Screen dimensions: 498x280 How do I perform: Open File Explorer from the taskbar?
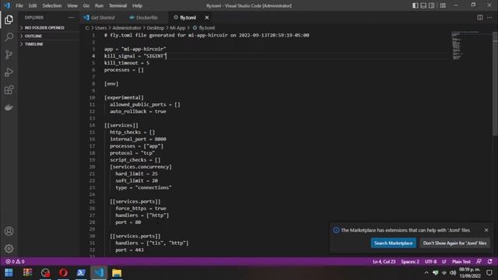[117, 273]
